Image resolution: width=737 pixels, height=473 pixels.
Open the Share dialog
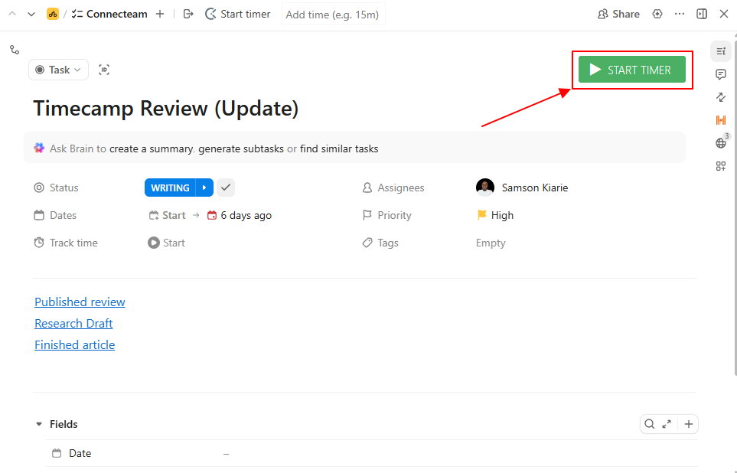click(618, 14)
